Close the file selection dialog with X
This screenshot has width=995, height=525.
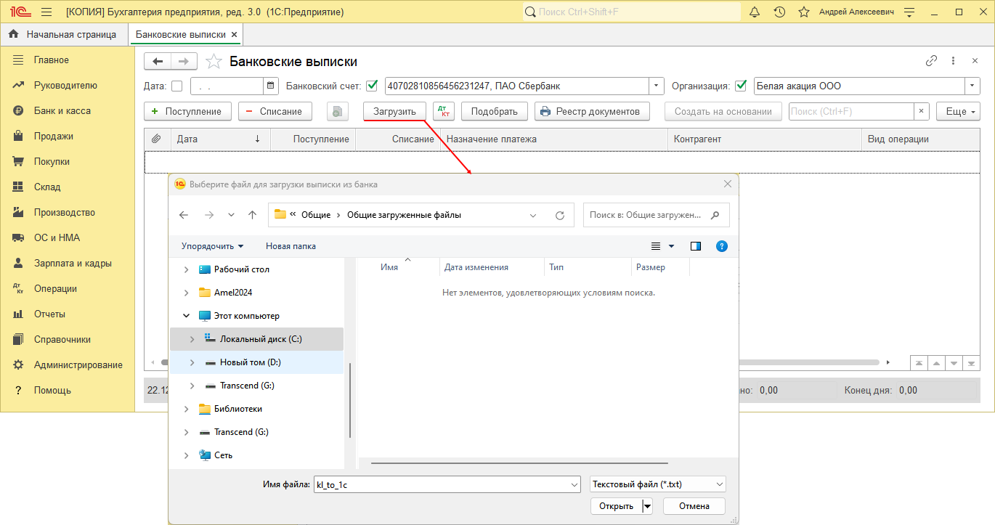tap(728, 184)
